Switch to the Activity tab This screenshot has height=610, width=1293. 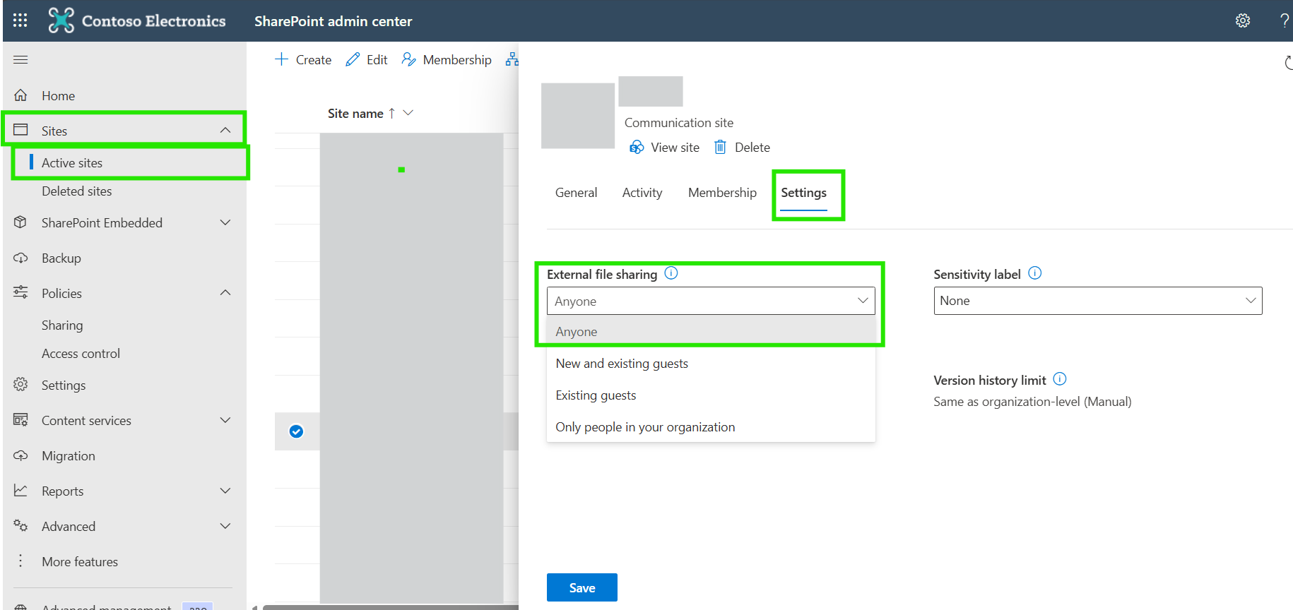(642, 193)
